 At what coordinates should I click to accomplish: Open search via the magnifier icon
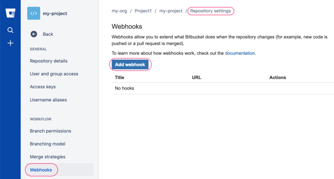10,30
